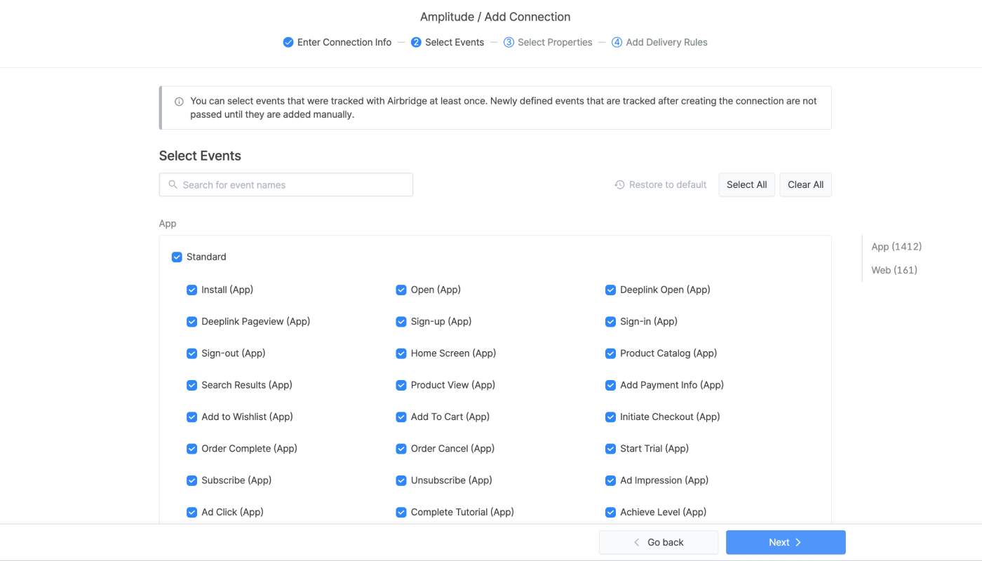Click the step 2 Select Events circle icon
This screenshot has width=982, height=561.
416,42
